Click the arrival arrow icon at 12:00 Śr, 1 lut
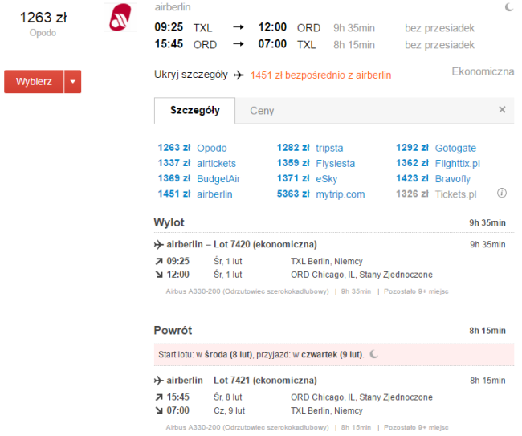The image size is (522, 436). point(159,275)
